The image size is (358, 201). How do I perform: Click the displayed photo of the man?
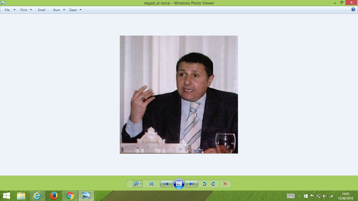(179, 94)
